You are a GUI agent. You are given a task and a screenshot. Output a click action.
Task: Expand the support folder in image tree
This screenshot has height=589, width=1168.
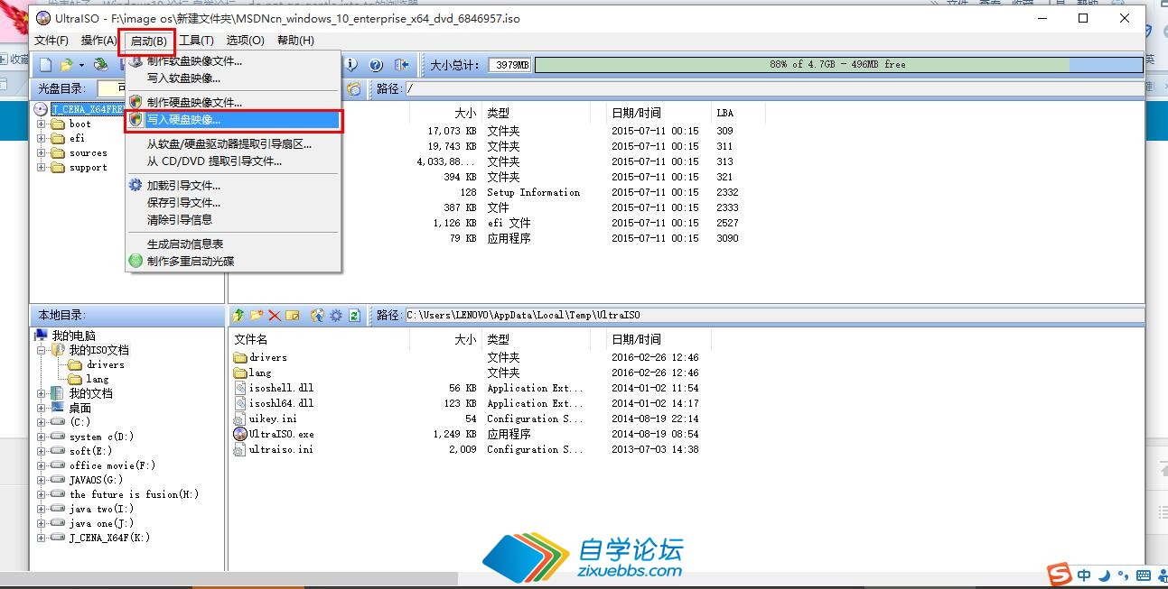[41, 167]
